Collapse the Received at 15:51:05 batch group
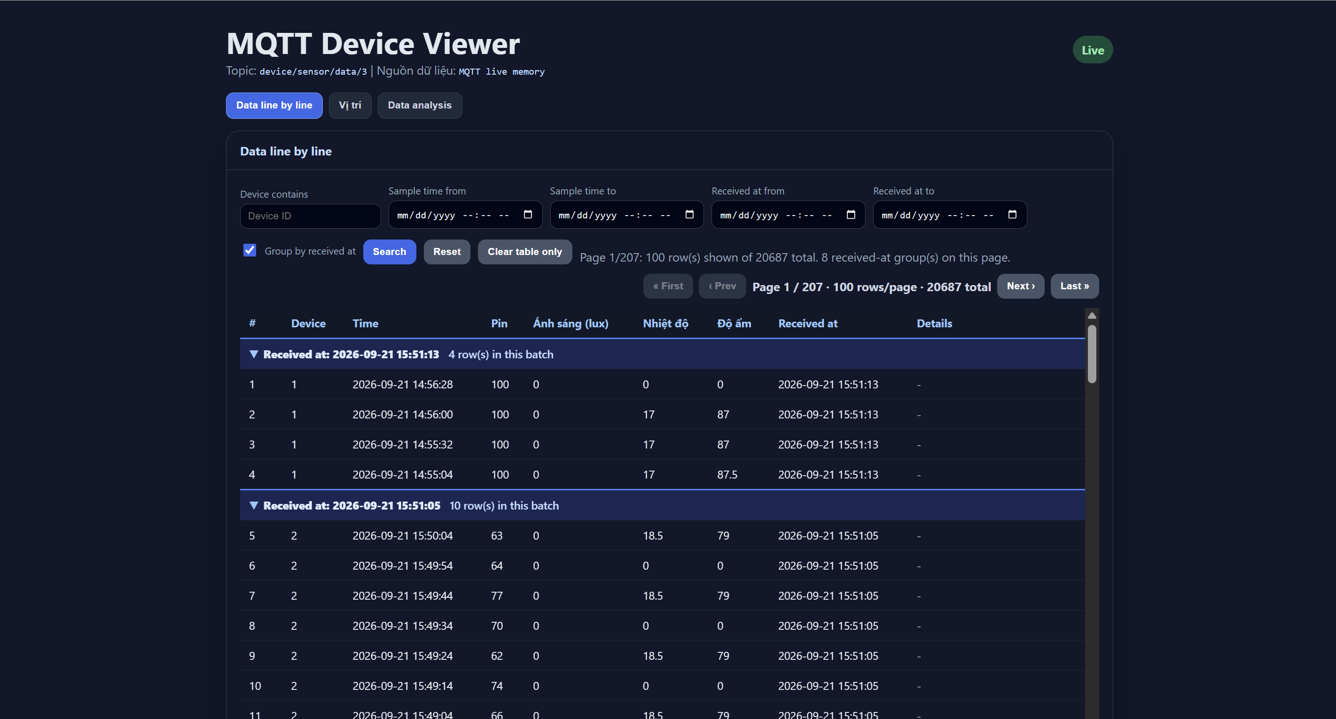The width and height of the screenshot is (1336, 719). click(254, 506)
